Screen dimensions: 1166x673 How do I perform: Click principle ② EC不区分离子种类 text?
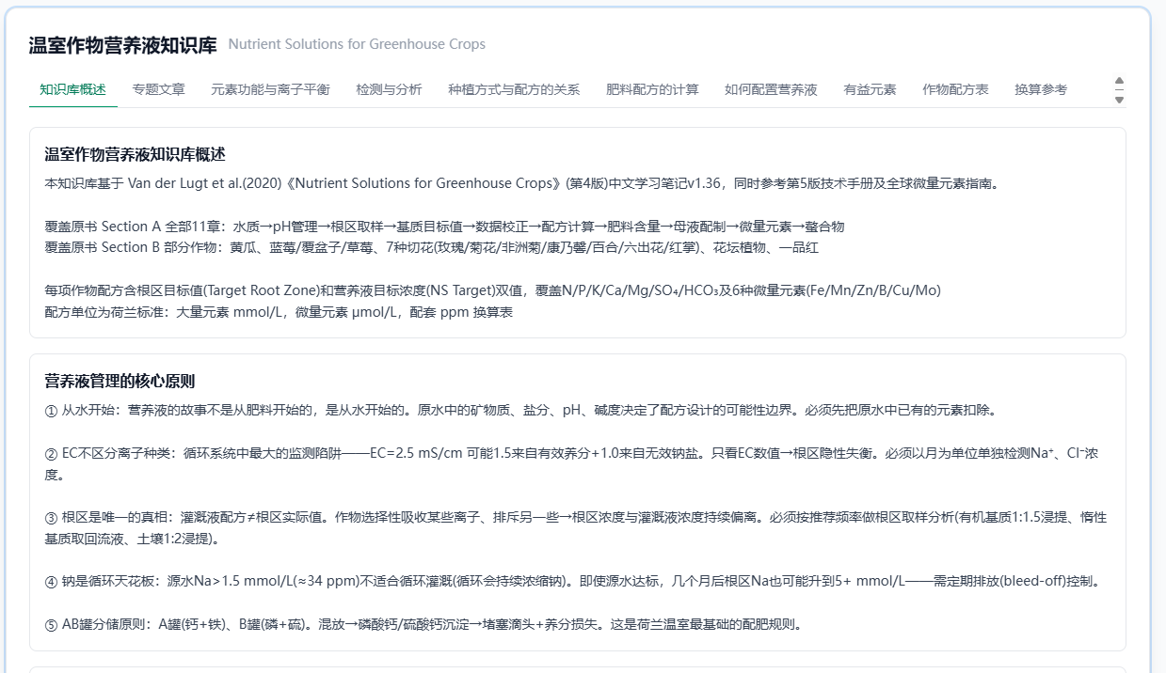571,463
